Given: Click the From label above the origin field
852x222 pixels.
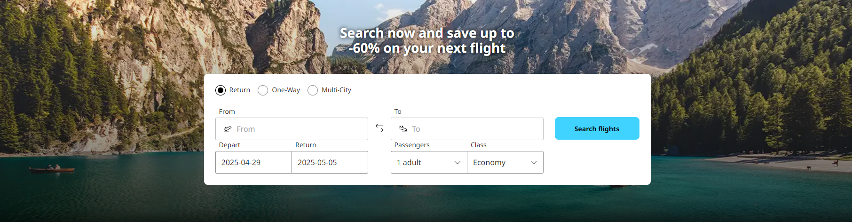Looking at the screenshot, I should click(227, 111).
